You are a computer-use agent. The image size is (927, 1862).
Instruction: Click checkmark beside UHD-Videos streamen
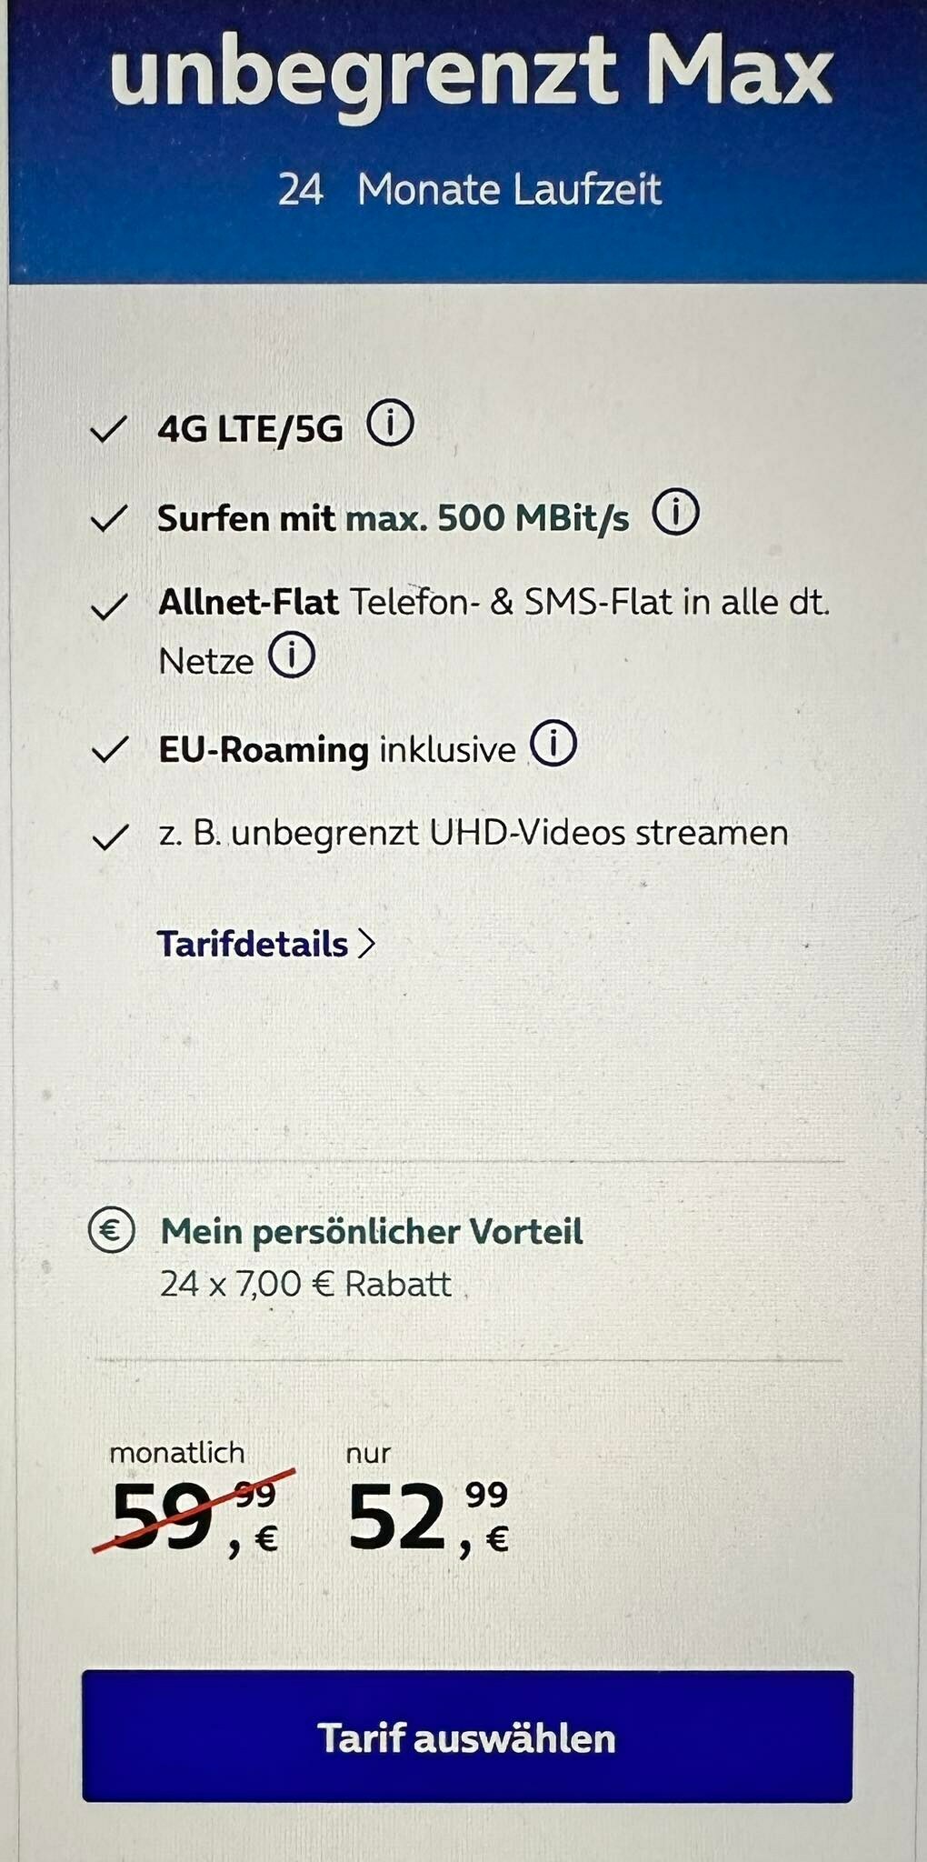[109, 837]
